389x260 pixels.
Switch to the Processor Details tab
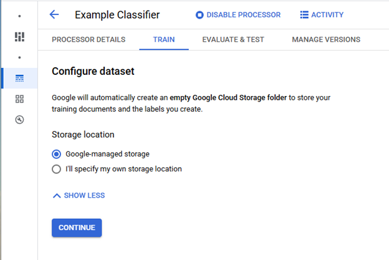click(89, 40)
